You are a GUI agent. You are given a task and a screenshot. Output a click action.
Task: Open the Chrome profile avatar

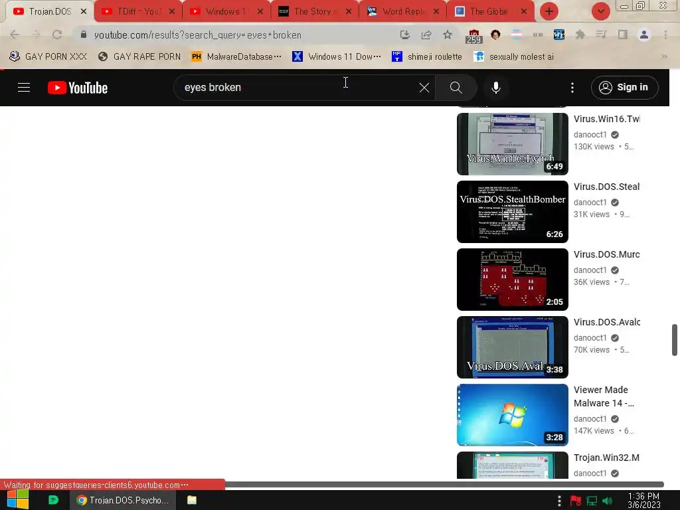(643, 35)
